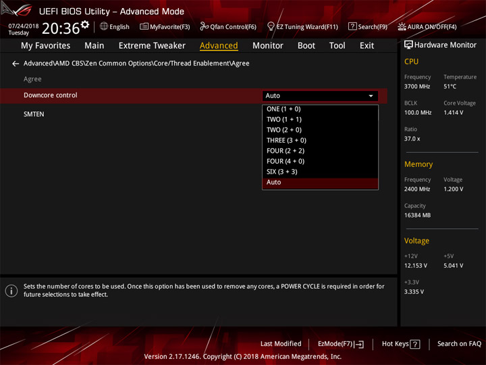The image size is (486, 365).
Task: Open the My Favorites tab
Action: tap(46, 46)
